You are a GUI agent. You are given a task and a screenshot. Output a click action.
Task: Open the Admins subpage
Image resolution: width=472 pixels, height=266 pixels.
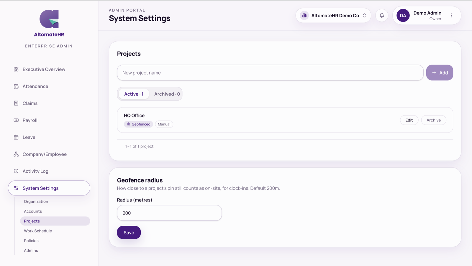pyautogui.click(x=31, y=250)
